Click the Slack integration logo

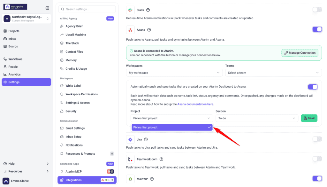pos(130,10)
